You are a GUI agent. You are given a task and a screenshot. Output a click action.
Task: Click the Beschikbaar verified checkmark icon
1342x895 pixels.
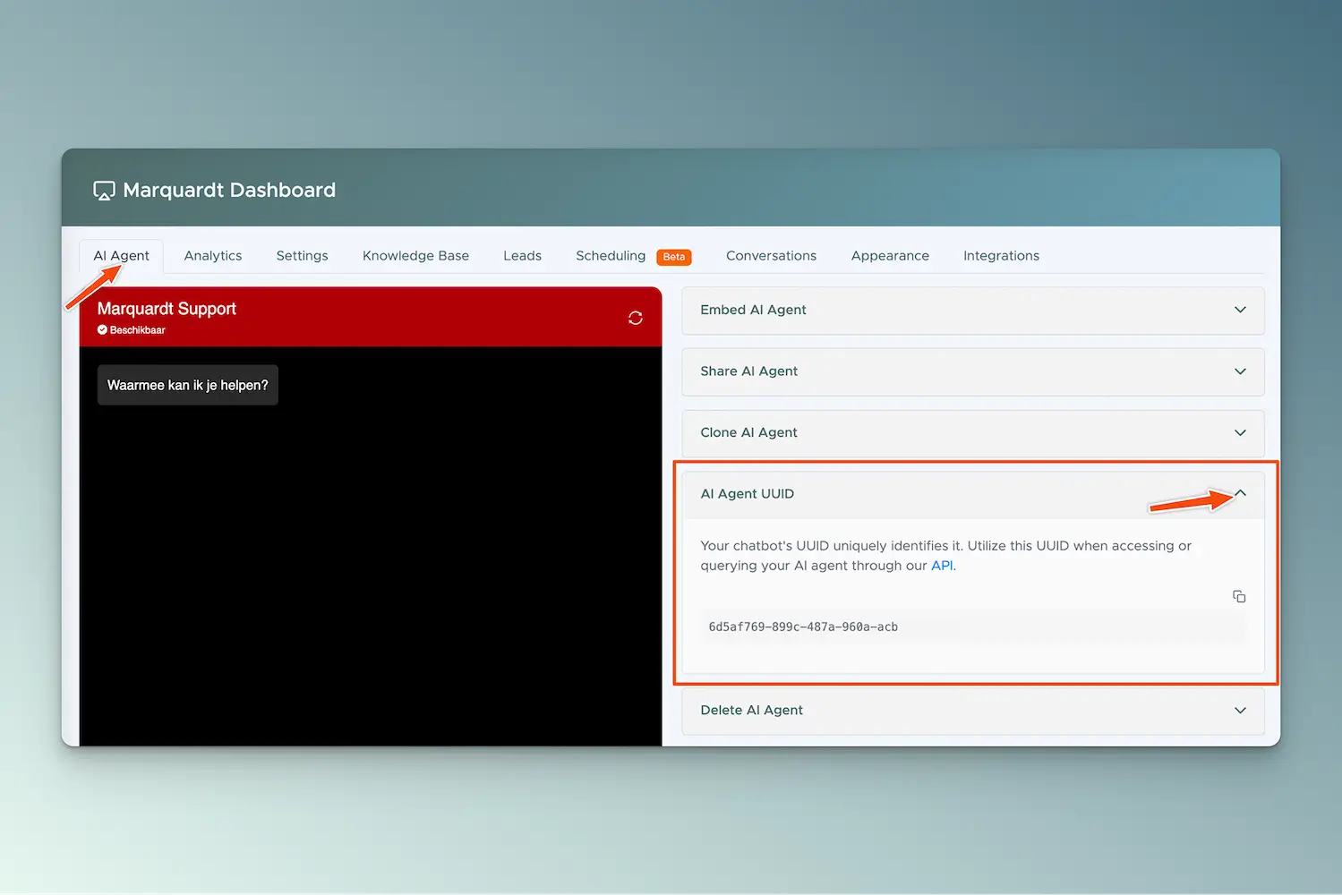tap(102, 330)
